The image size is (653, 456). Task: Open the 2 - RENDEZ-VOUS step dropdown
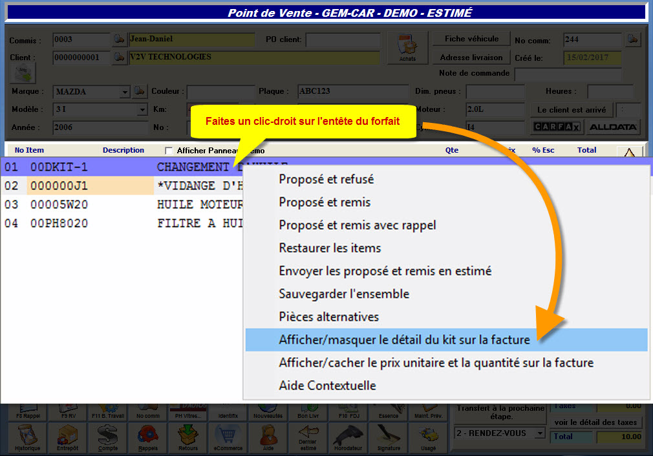(540, 433)
